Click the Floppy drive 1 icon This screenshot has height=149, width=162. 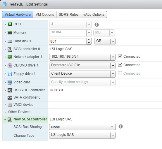[x=10, y=74]
